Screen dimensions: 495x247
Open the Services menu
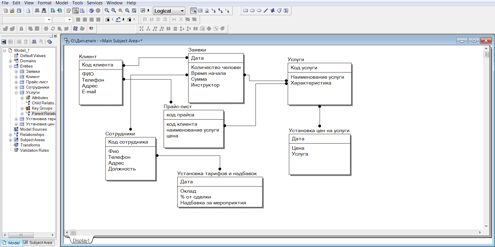(x=95, y=3)
